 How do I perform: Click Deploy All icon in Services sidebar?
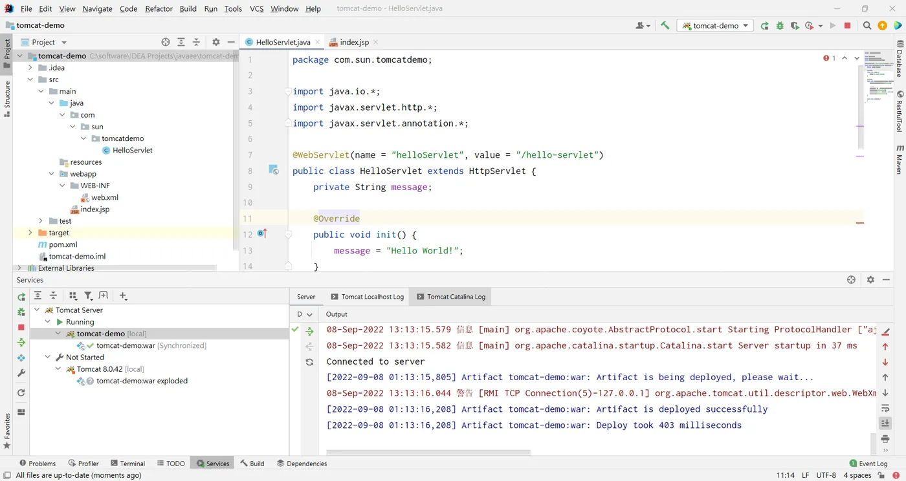coord(21,343)
